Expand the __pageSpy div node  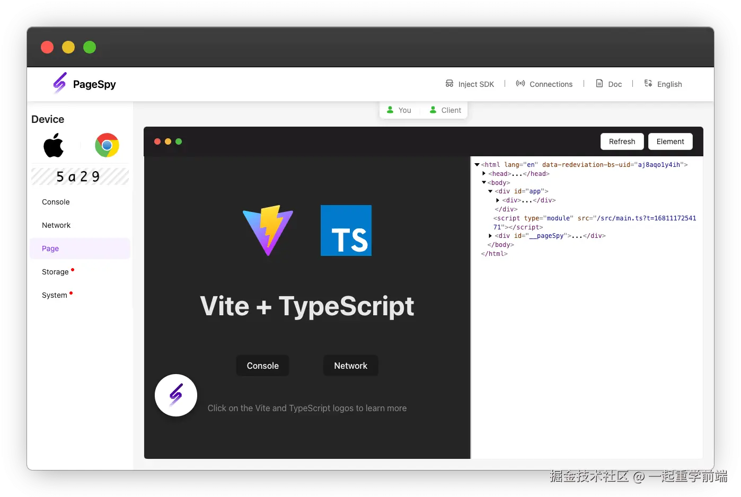pyautogui.click(x=490, y=236)
